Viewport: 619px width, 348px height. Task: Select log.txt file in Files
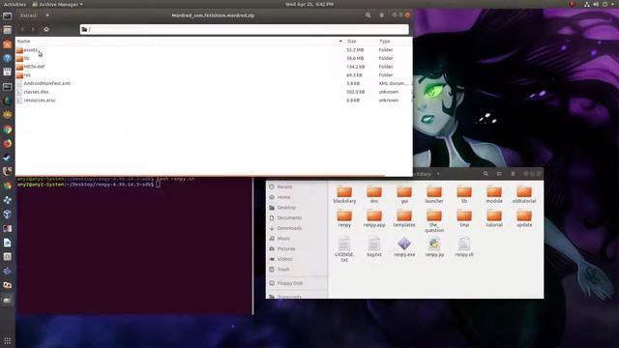click(x=374, y=247)
